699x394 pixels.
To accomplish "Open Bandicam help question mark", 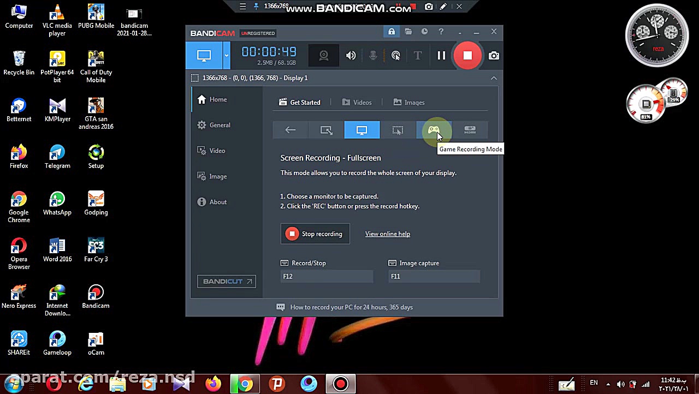I will [x=441, y=32].
